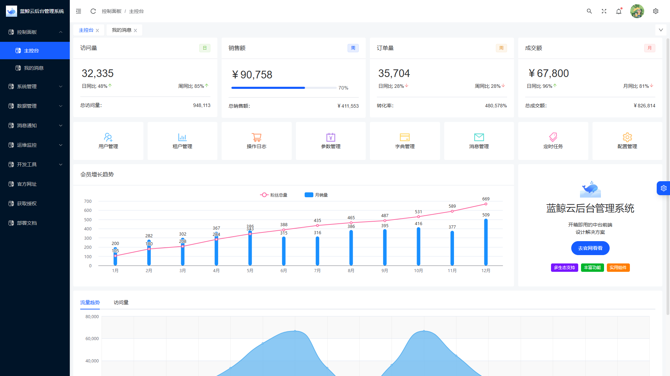Open the 定时任务 tag shortcut
Image resolution: width=670 pixels, height=376 pixels.
553,141
